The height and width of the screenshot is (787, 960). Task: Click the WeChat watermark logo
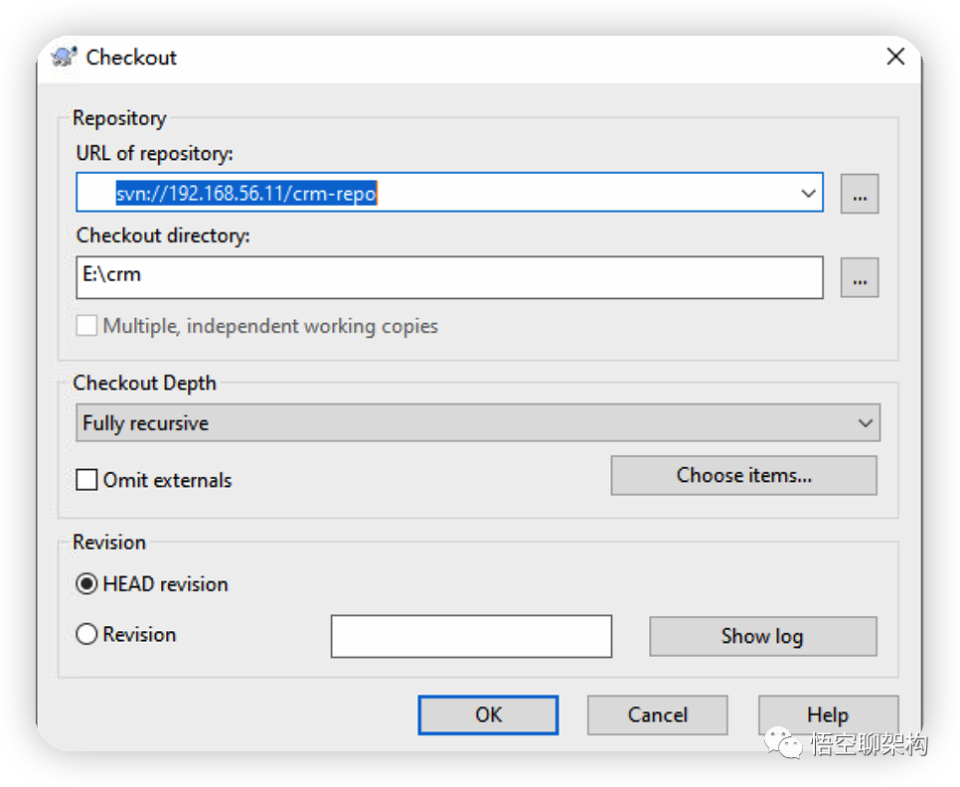coord(782,742)
